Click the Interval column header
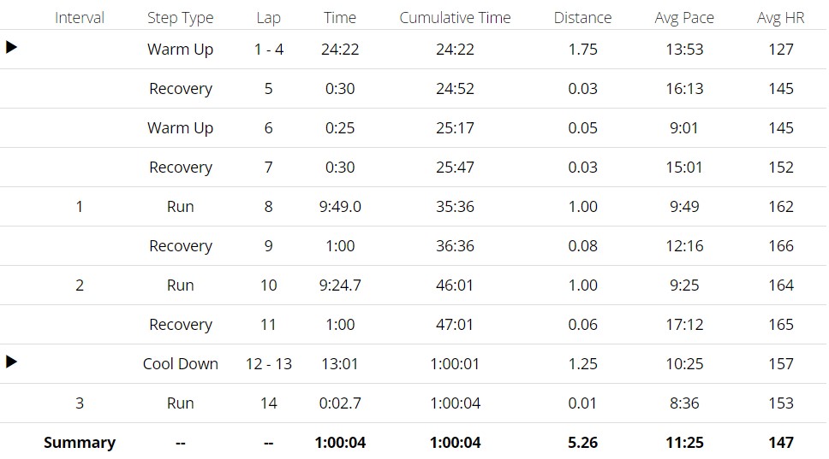Image resolution: width=829 pixels, height=459 pixels. coord(80,18)
